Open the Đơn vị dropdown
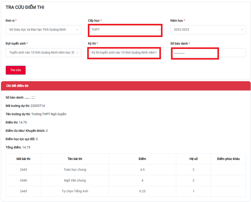Screen dimensions: 251x202 pyautogui.click(x=43, y=29)
